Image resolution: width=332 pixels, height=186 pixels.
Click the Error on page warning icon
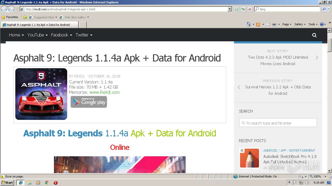point(3,176)
